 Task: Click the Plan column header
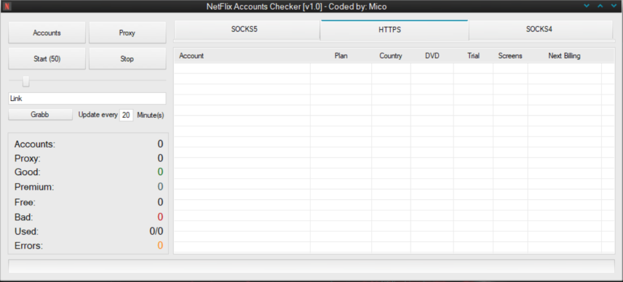pyautogui.click(x=341, y=55)
